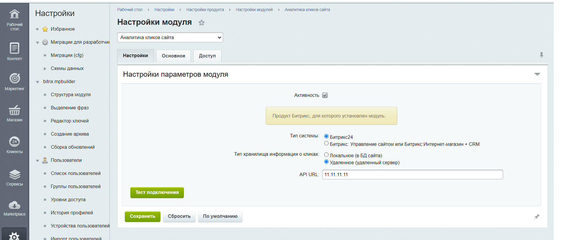Collapse the Настройки параметров модуля section

pyautogui.click(x=537, y=74)
